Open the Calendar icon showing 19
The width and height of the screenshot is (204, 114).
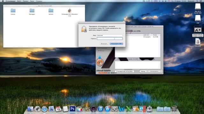click(58, 109)
